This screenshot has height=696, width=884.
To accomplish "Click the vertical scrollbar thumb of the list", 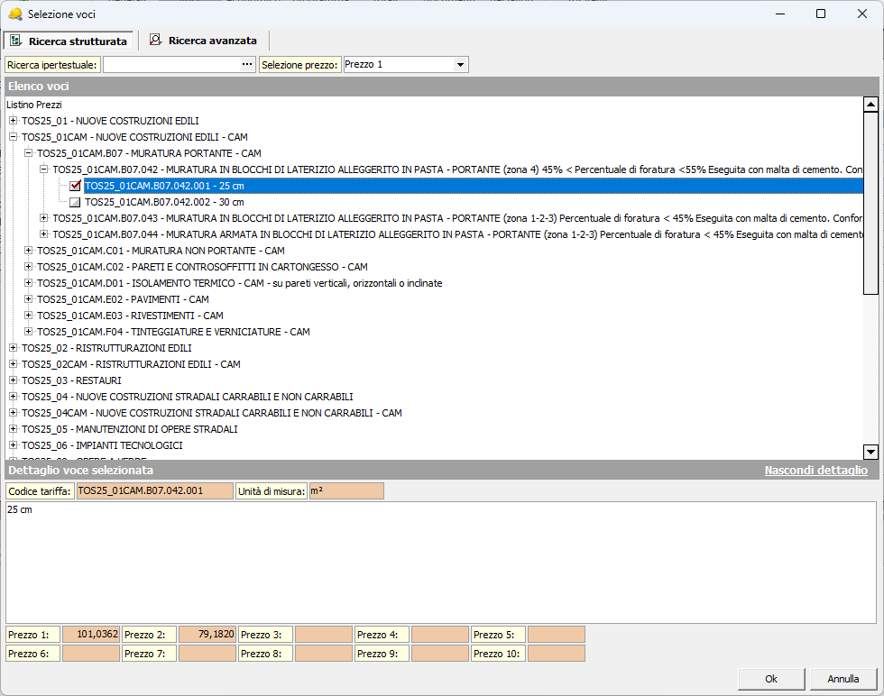I will pos(870,203).
